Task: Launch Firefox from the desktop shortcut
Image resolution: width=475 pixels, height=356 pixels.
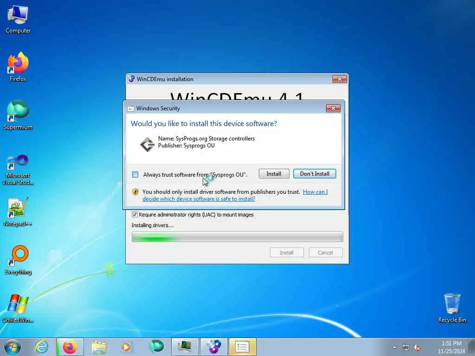Action: [18, 67]
